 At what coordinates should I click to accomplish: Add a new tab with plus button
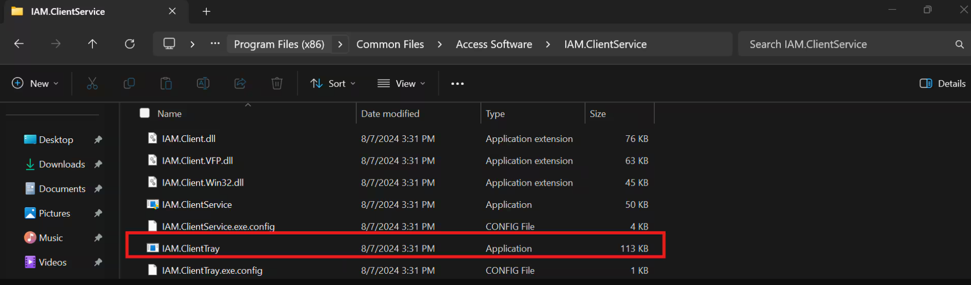(x=206, y=11)
